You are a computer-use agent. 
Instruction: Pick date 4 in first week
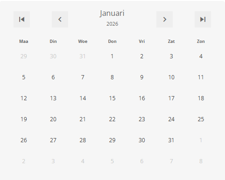click(x=201, y=56)
